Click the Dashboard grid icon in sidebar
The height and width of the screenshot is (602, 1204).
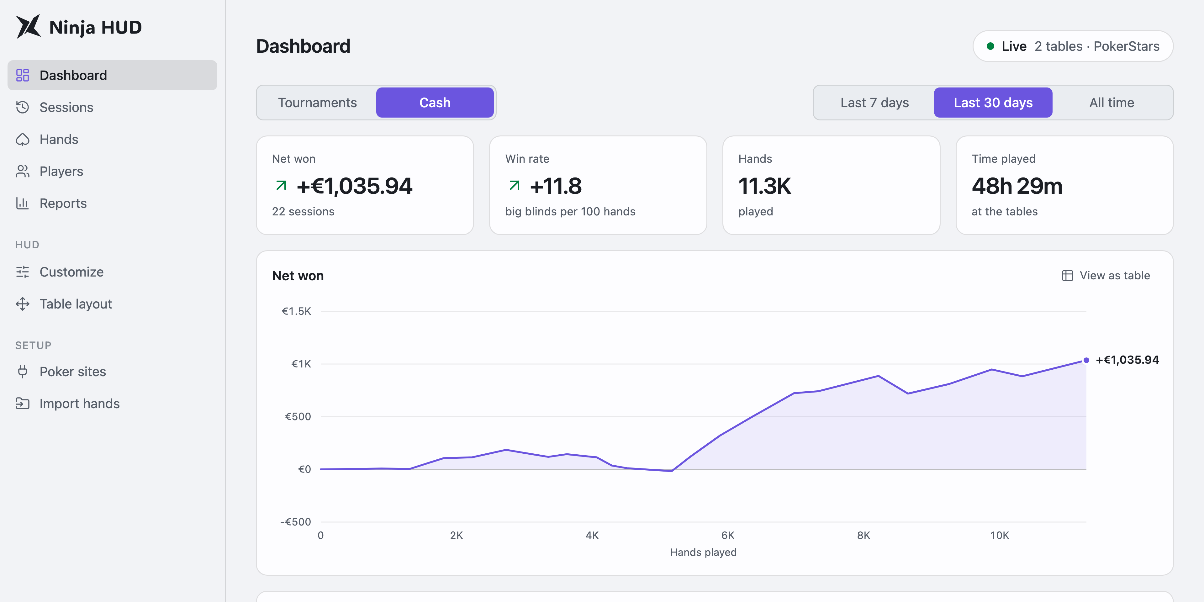pyautogui.click(x=23, y=75)
